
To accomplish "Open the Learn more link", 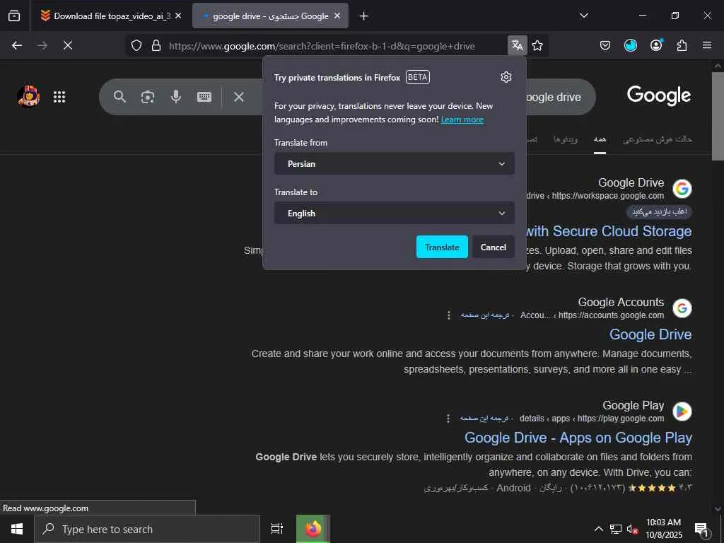I will [x=462, y=119].
